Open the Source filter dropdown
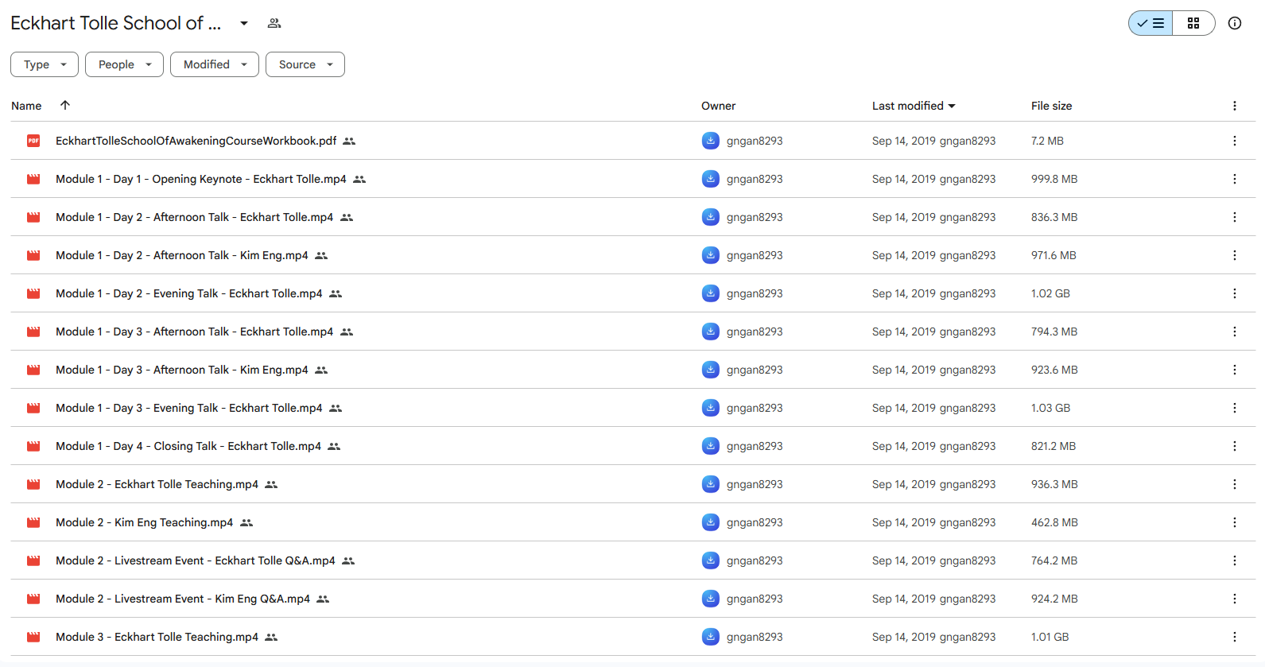This screenshot has height=667, width=1265. [305, 64]
